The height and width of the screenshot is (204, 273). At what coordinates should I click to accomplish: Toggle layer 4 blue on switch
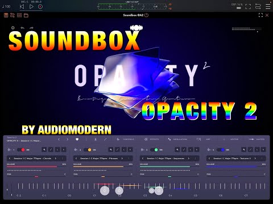click(221, 150)
